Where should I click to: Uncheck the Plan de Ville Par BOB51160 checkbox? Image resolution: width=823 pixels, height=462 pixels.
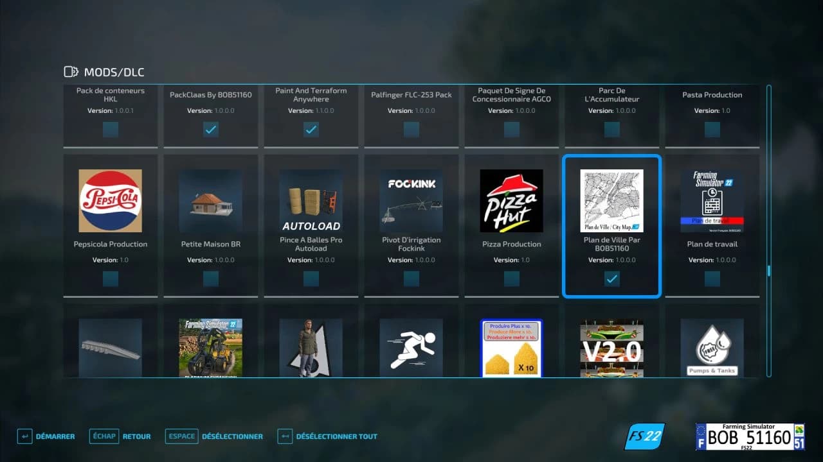612,278
